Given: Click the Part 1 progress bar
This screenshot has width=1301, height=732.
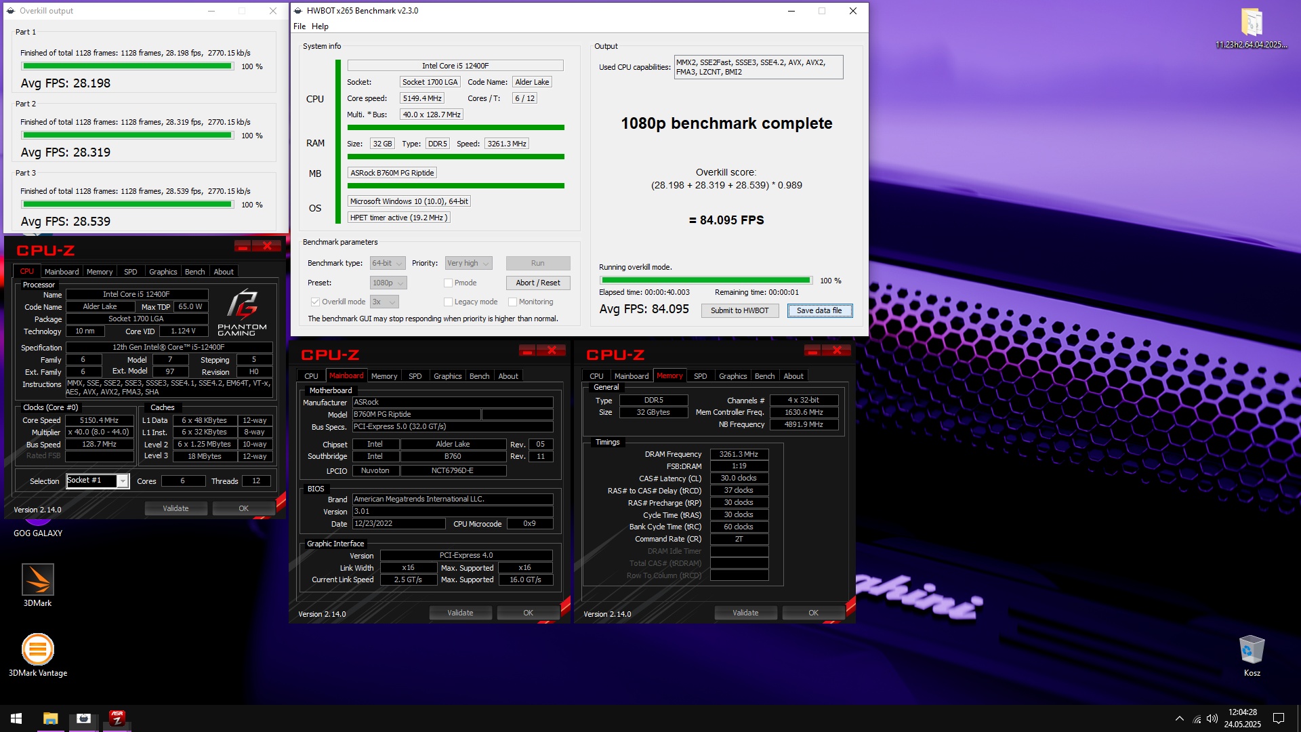Looking at the screenshot, I should click(x=127, y=66).
